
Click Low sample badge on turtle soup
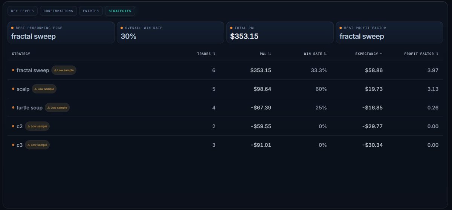click(x=57, y=107)
